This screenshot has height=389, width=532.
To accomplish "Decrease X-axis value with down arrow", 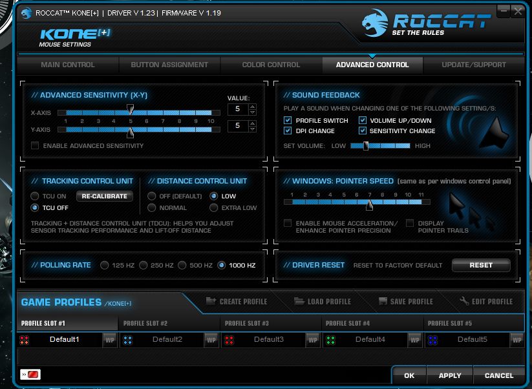I will (x=253, y=112).
